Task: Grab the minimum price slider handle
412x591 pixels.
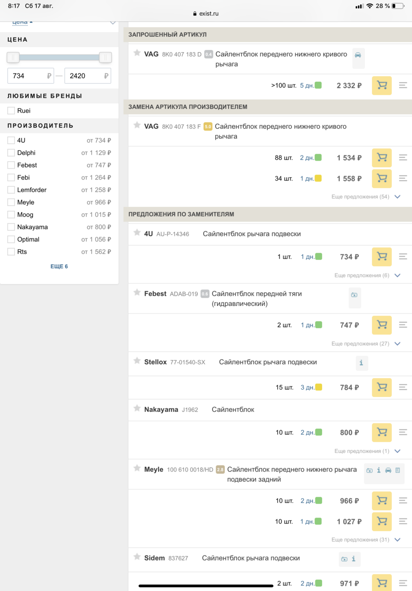Action: pyautogui.click(x=13, y=57)
